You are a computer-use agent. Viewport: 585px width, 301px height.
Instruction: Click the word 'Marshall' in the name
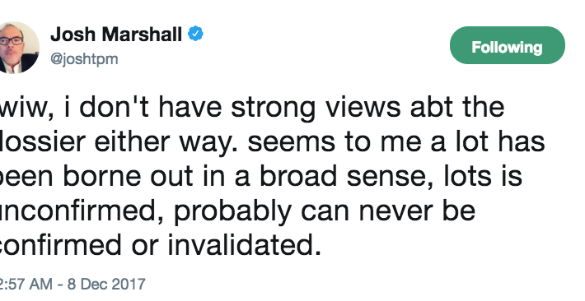tap(142, 35)
